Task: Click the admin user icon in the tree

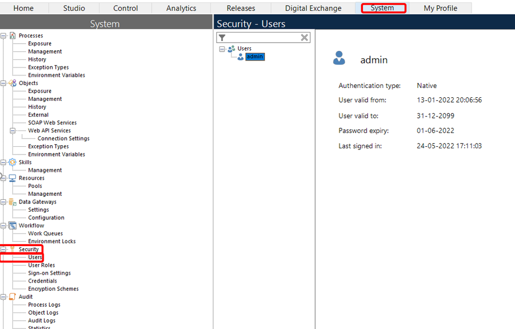Action: click(240, 57)
